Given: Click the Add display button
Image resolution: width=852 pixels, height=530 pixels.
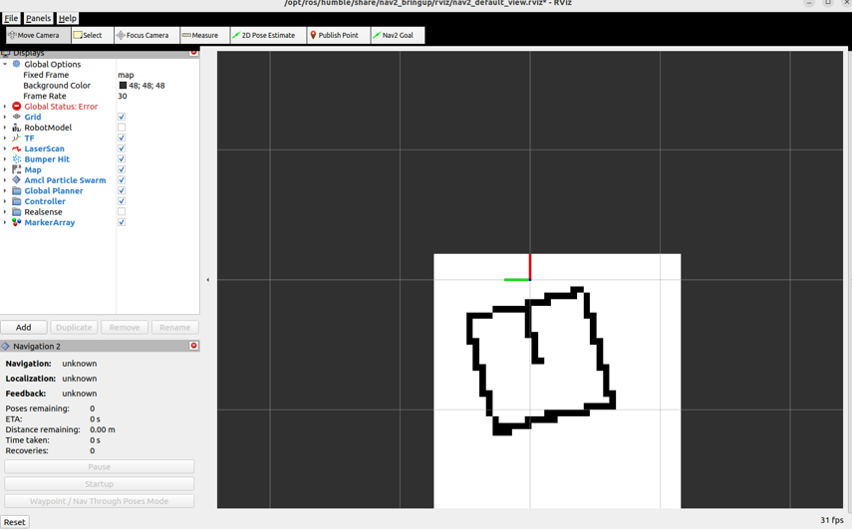Looking at the screenshot, I should pyautogui.click(x=23, y=328).
